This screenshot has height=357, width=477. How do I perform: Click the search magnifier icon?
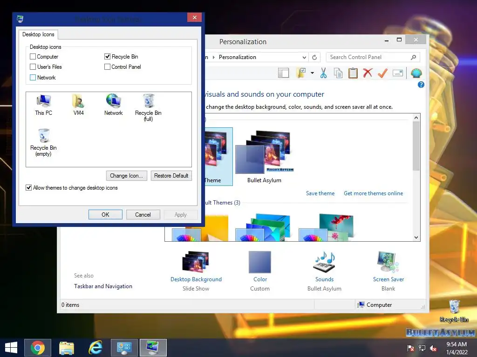coord(413,57)
